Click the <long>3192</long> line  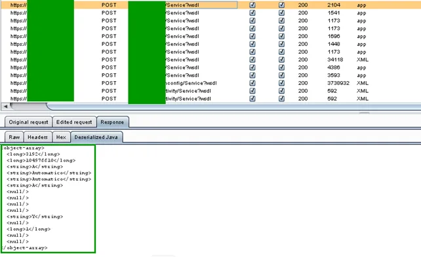(33, 154)
